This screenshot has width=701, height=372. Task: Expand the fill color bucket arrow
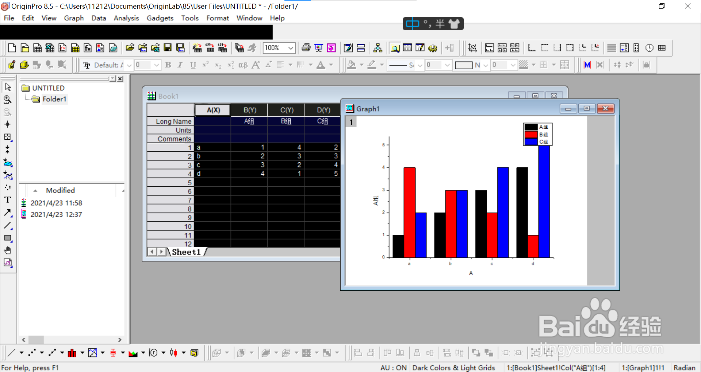click(361, 65)
